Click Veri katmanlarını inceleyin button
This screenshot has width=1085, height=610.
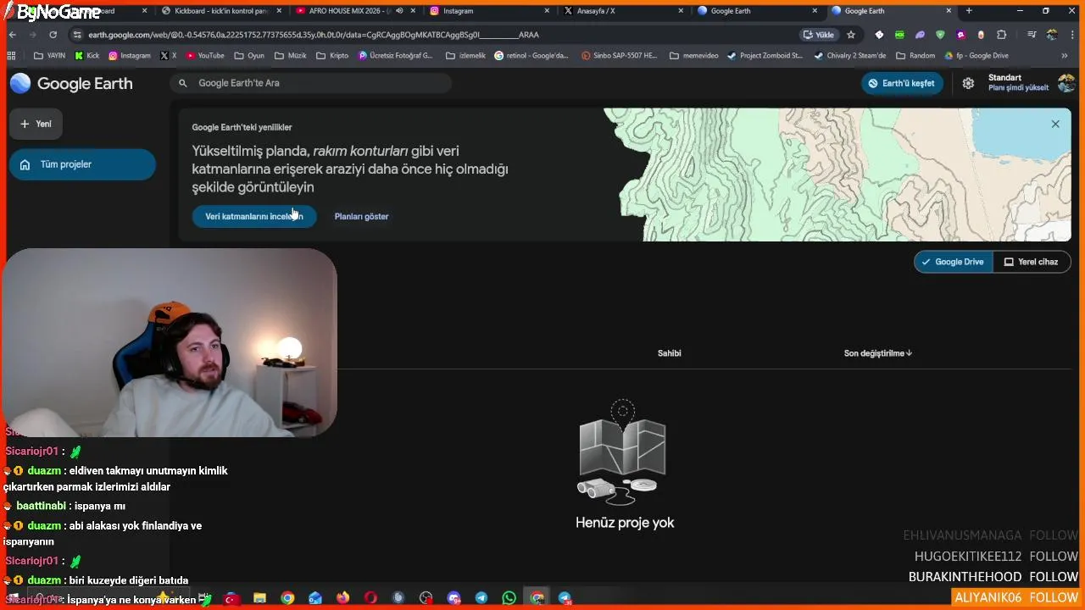click(254, 216)
